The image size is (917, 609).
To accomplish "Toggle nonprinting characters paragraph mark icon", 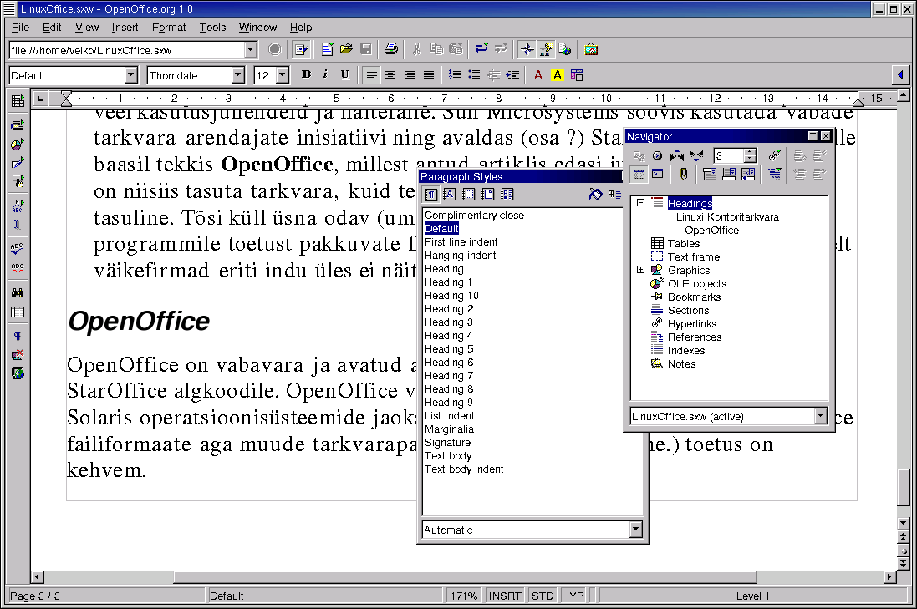I will (18, 336).
